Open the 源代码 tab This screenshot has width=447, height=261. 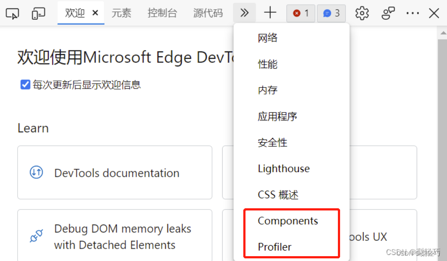coord(208,13)
